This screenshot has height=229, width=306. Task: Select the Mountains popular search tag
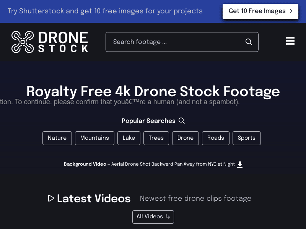(x=94, y=138)
